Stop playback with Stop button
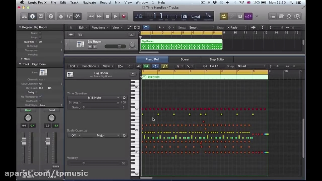This screenshot has height=181, width=322. [107, 16]
